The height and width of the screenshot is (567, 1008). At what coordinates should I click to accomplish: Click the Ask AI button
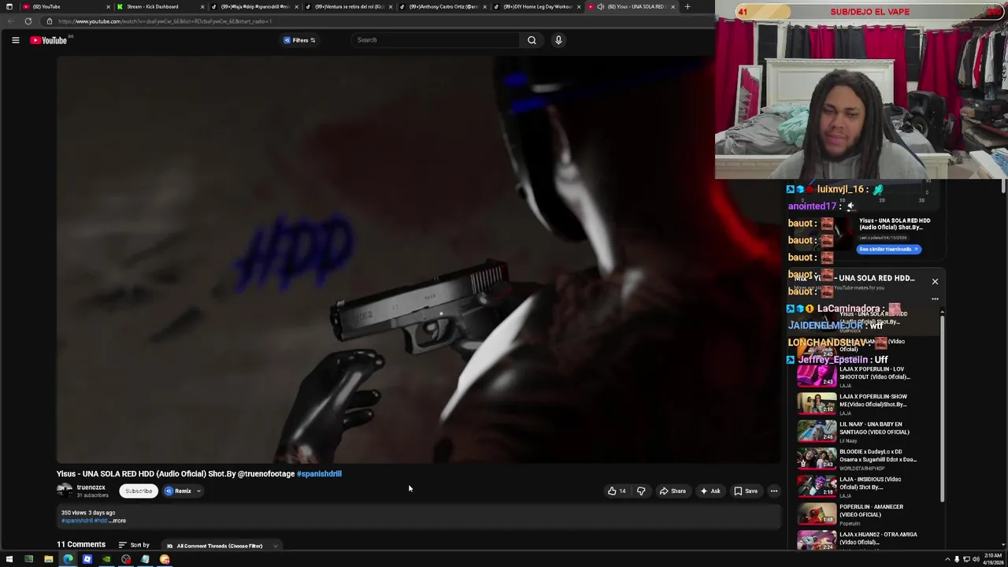click(710, 491)
